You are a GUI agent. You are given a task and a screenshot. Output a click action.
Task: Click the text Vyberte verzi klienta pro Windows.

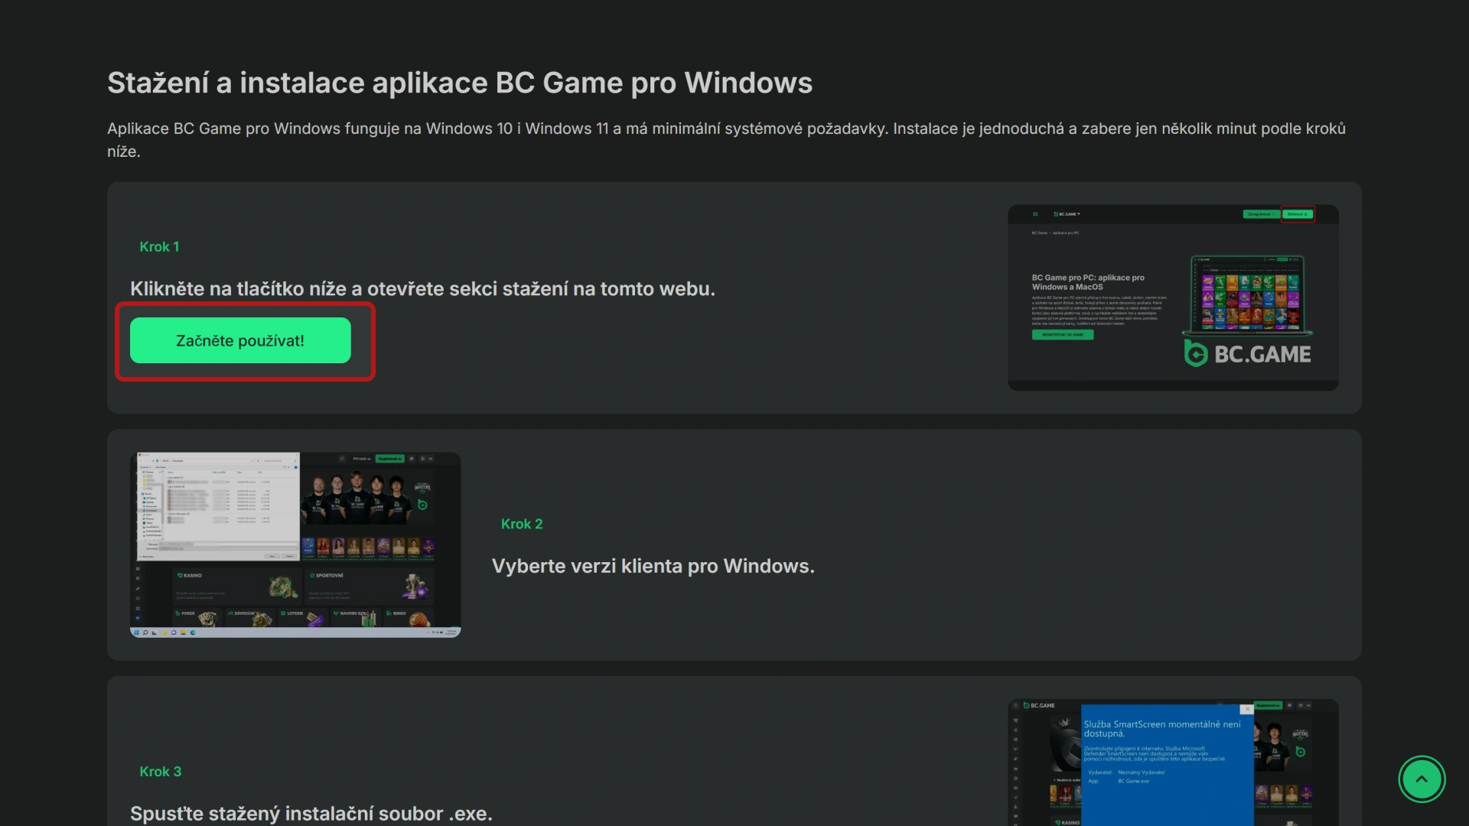[653, 566]
